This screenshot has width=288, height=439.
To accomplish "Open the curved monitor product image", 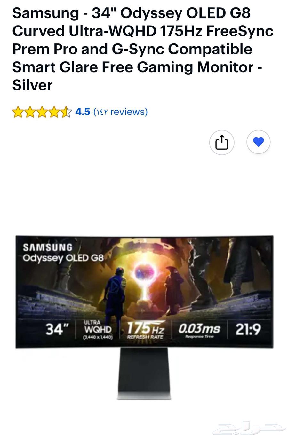I will point(144,317).
